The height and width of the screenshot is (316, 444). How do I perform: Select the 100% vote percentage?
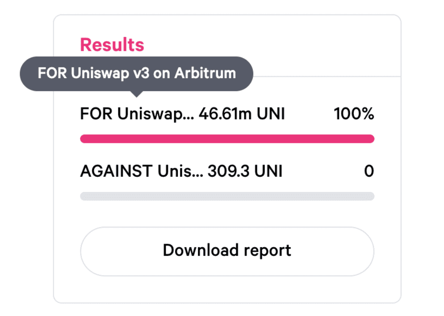pyautogui.click(x=354, y=114)
